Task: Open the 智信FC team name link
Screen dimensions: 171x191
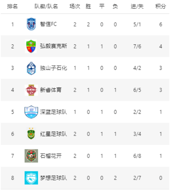Action: 48,24
